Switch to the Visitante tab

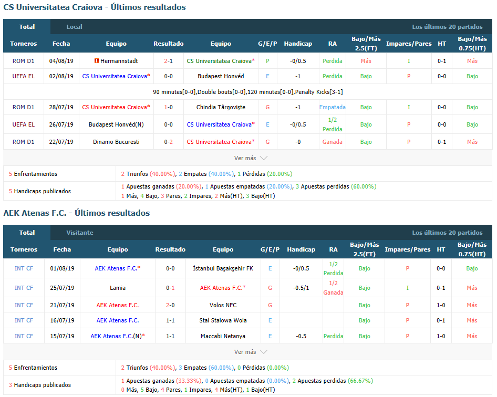[x=80, y=232]
